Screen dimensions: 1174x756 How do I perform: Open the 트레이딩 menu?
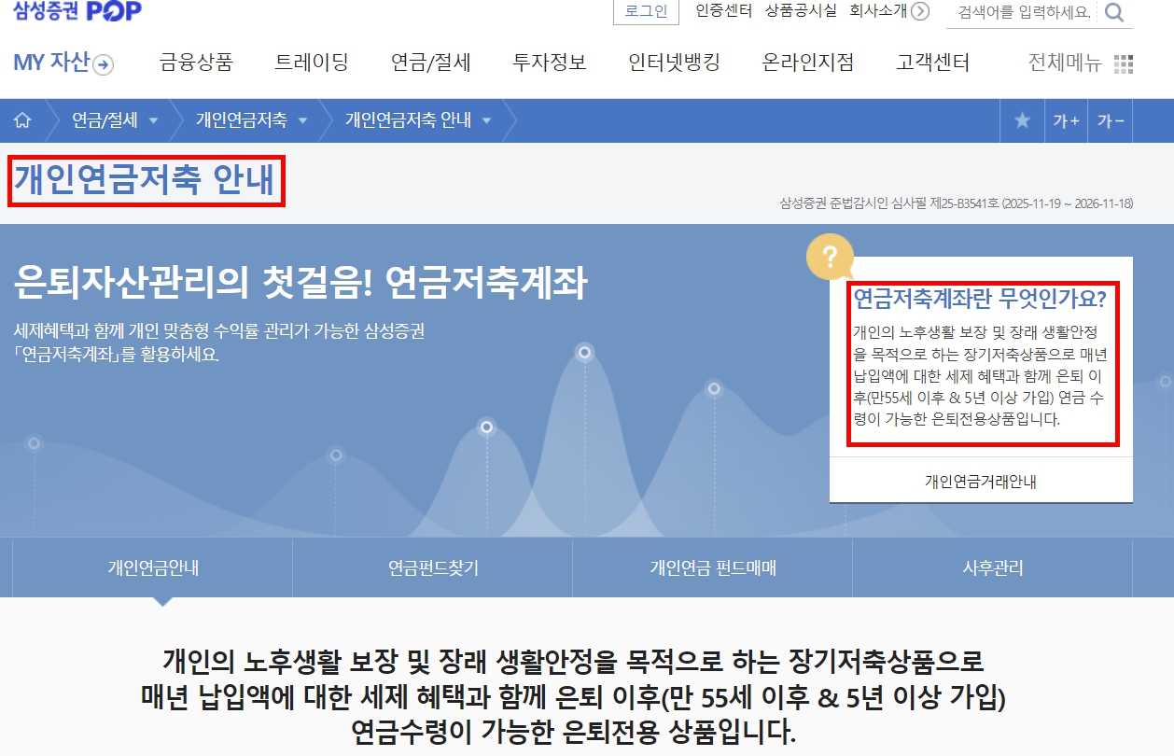(x=312, y=63)
